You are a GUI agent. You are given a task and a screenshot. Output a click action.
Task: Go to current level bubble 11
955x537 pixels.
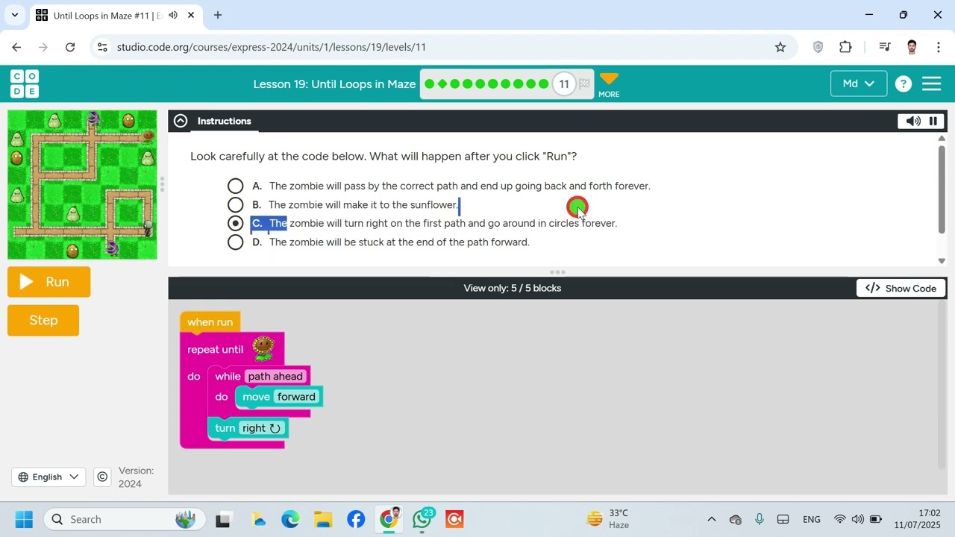[x=564, y=84]
